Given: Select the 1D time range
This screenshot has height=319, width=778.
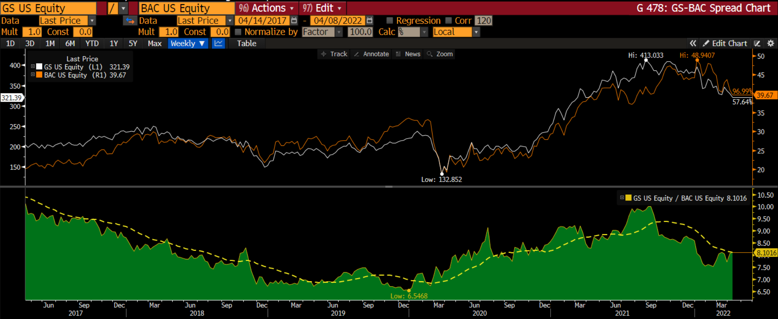Looking at the screenshot, I should pos(11,43).
